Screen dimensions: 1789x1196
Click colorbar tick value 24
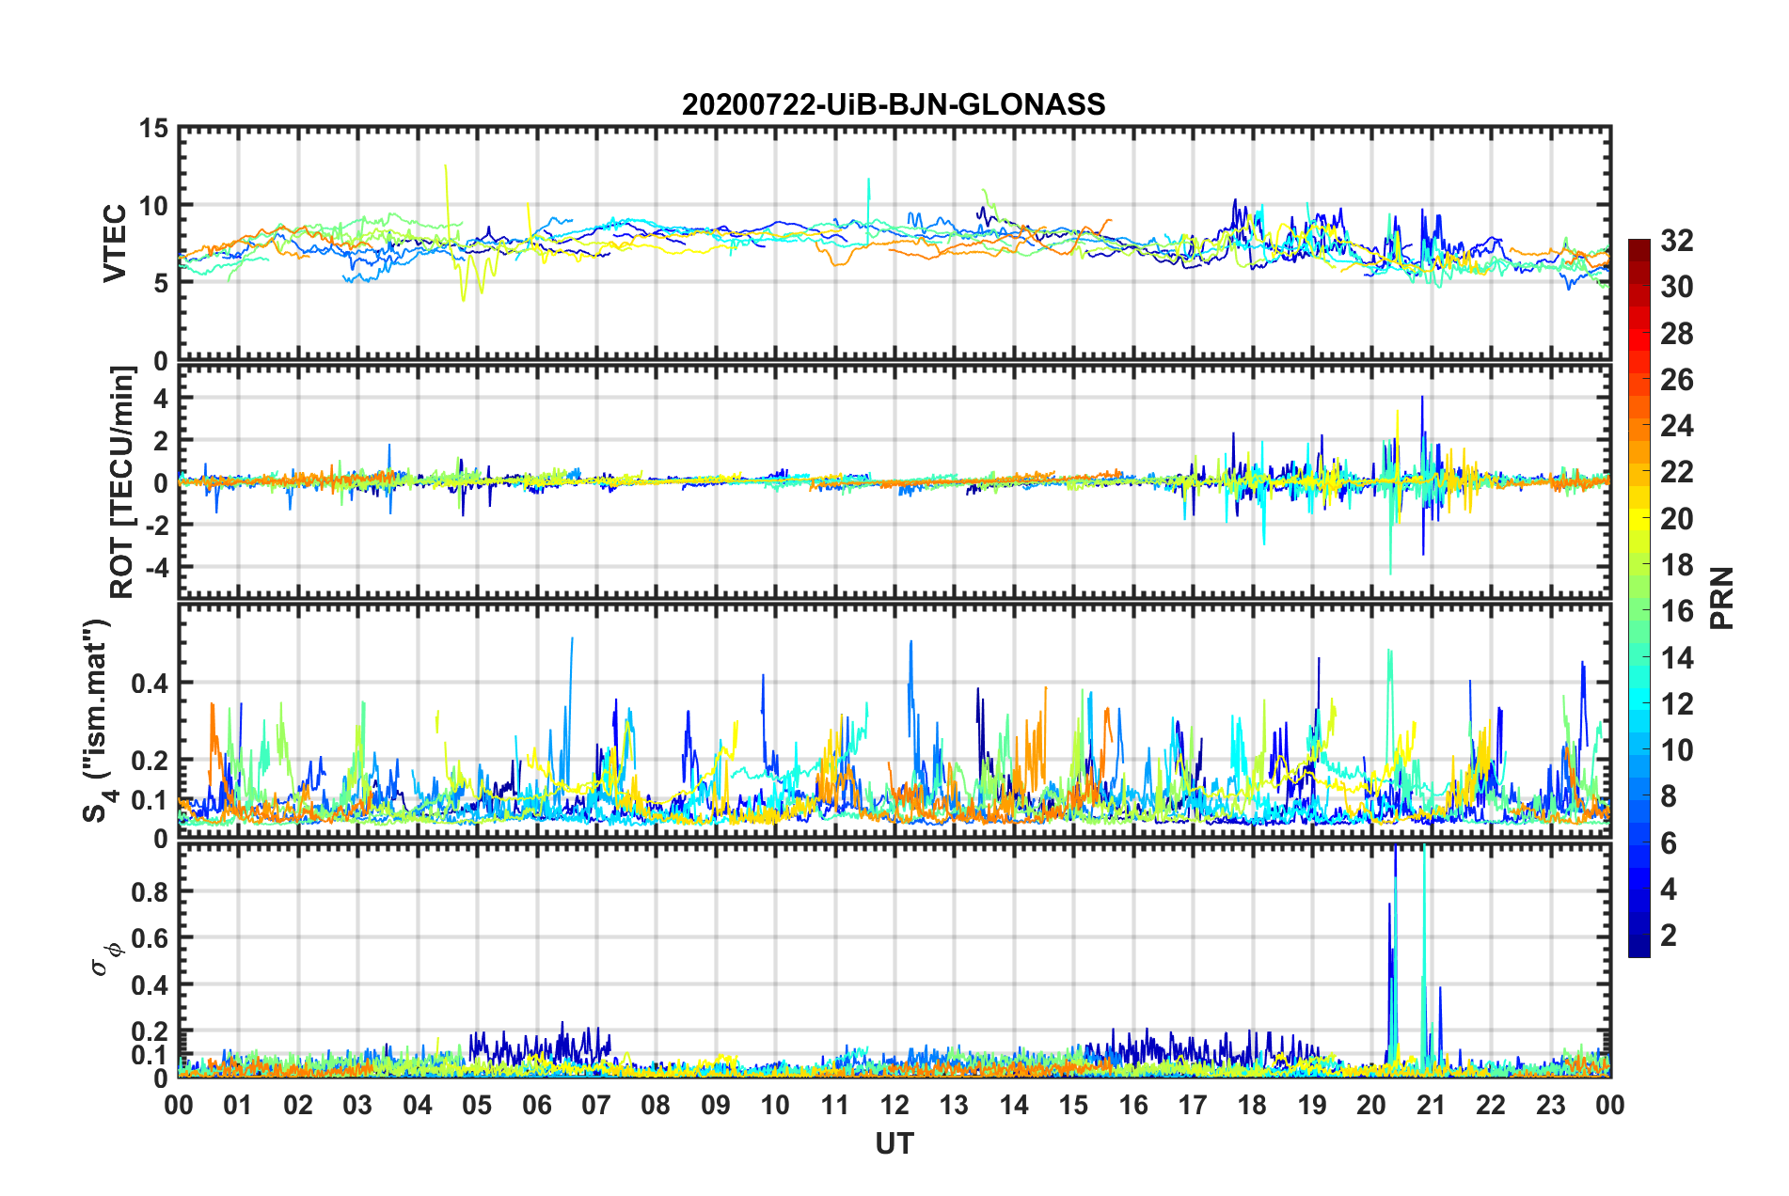1676,426
